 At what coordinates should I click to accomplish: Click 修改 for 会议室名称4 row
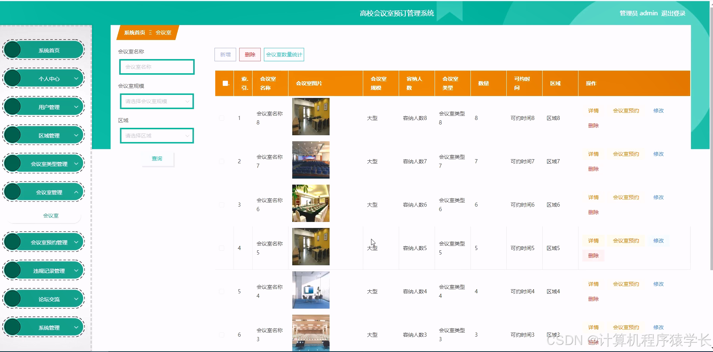(x=658, y=284)
